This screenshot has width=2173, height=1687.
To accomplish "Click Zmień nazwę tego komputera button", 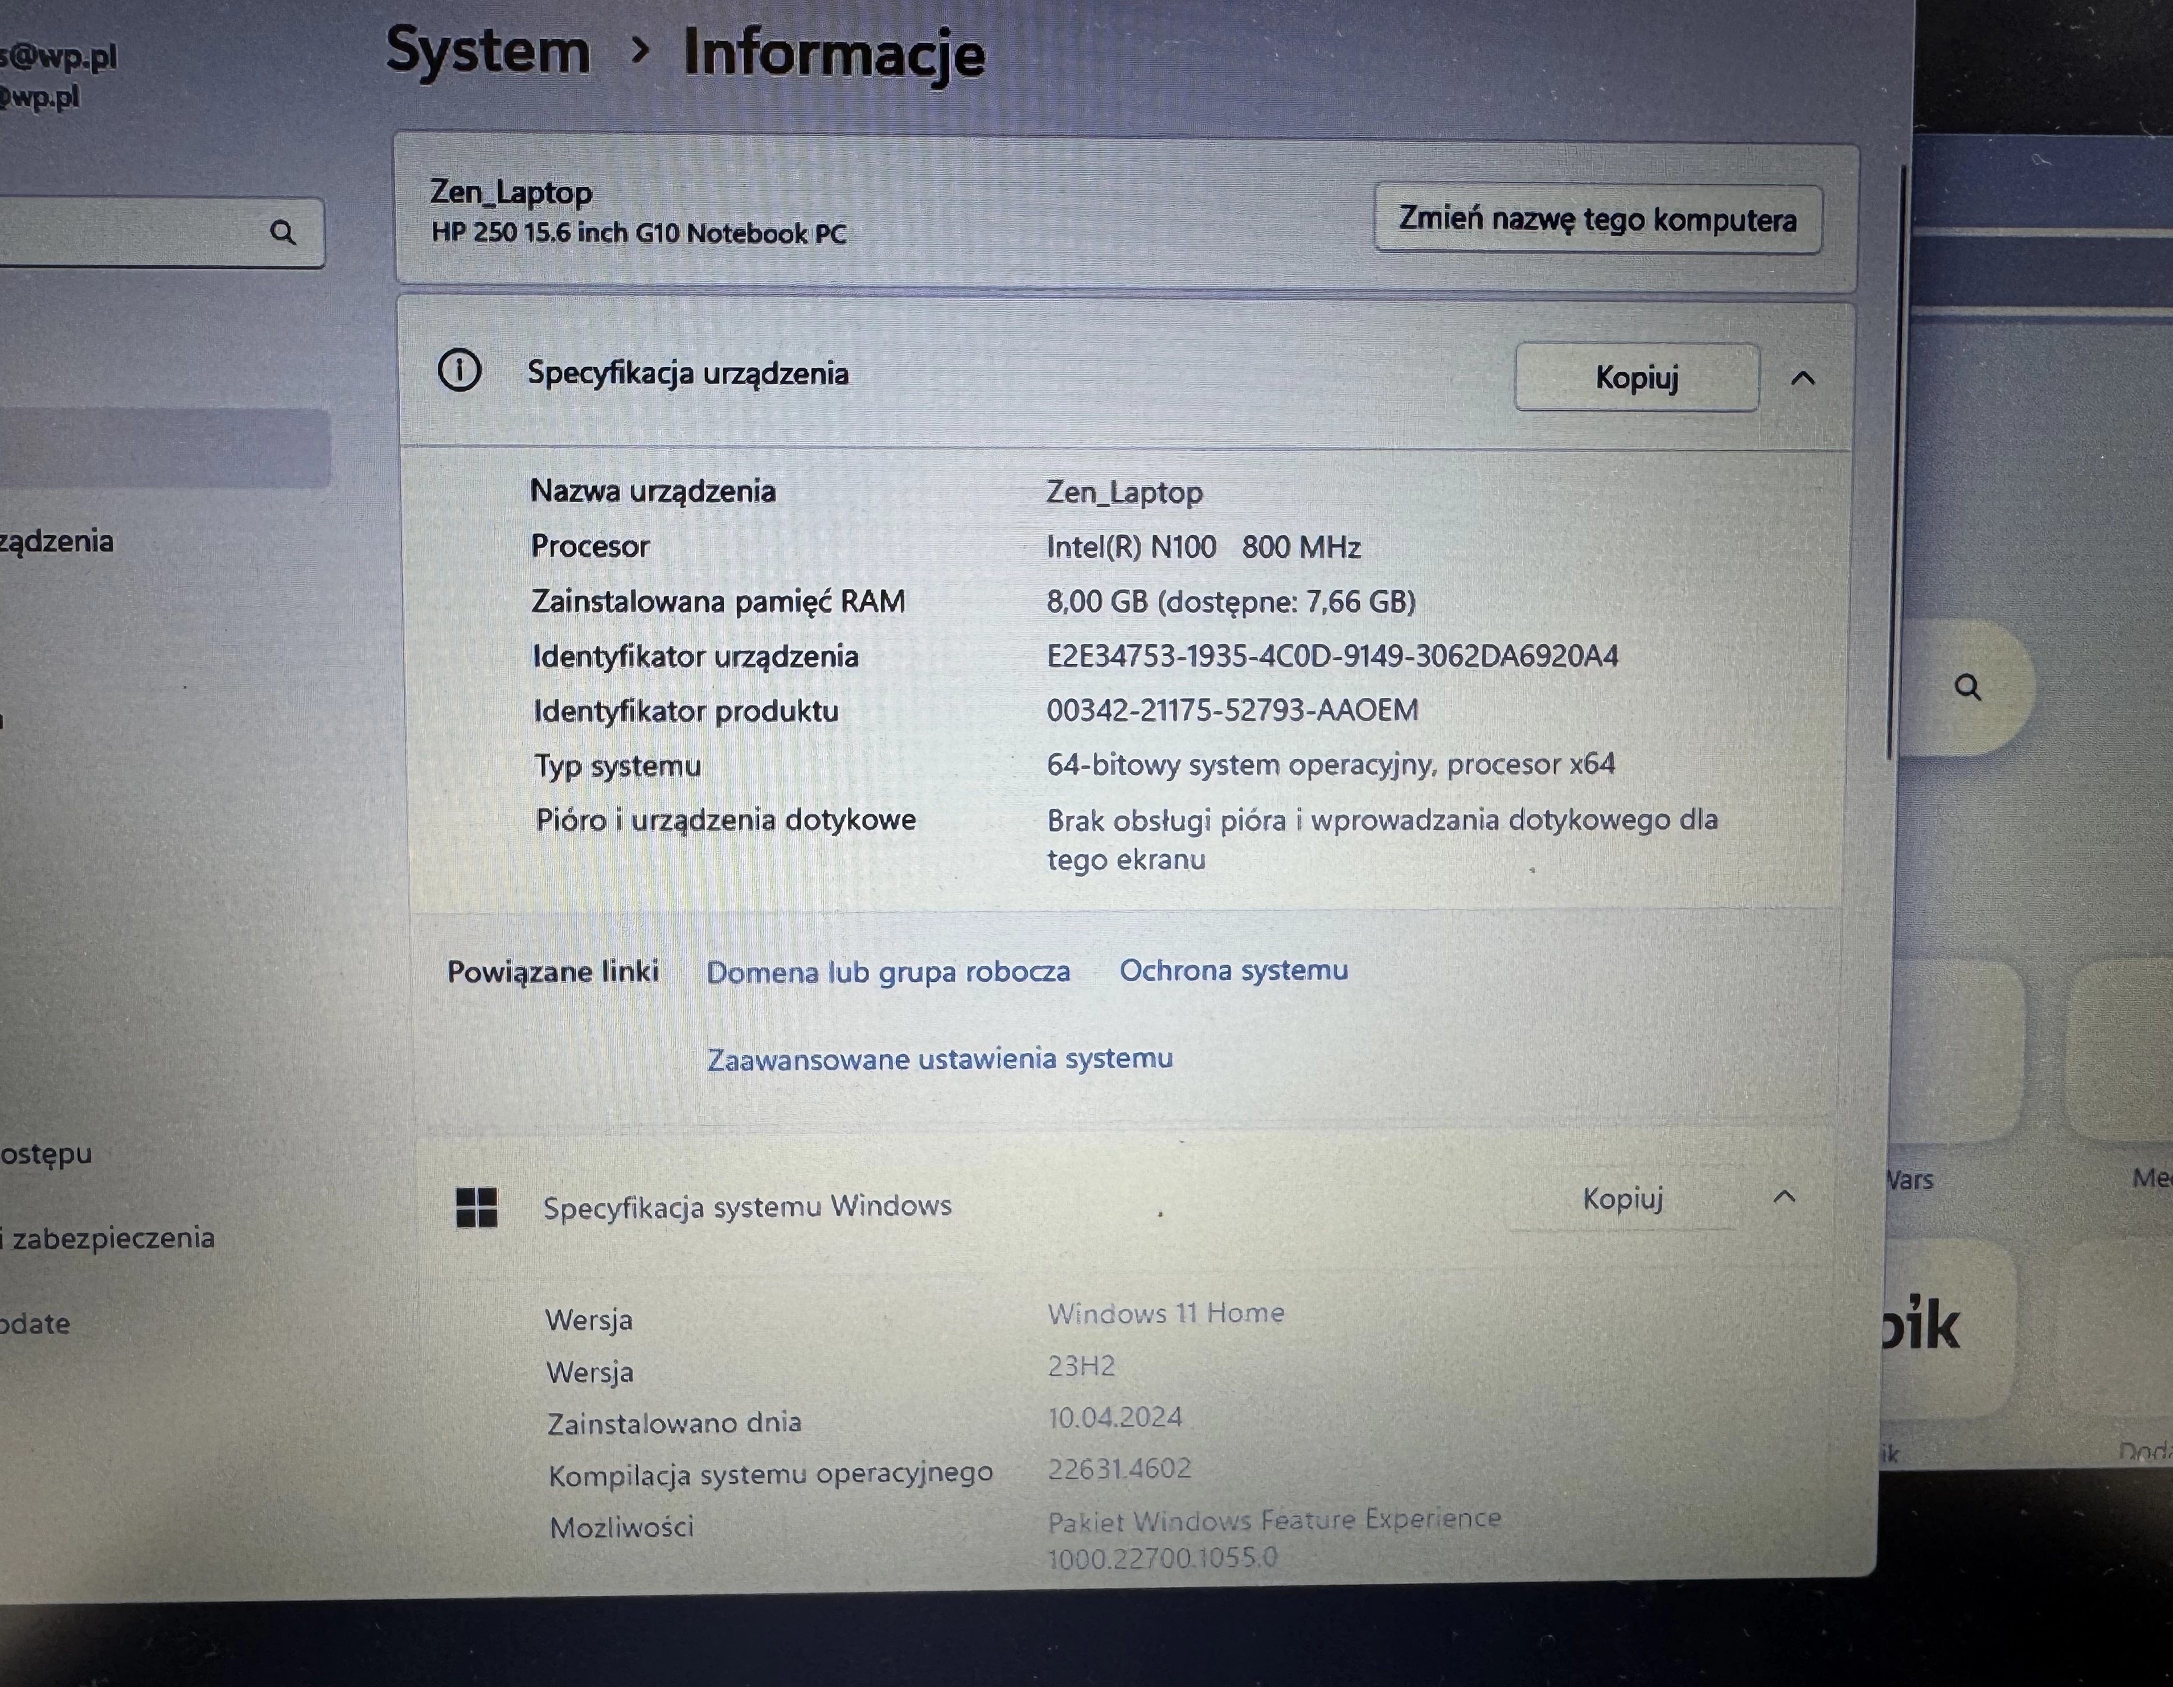I will click(x=1598, y=219).
